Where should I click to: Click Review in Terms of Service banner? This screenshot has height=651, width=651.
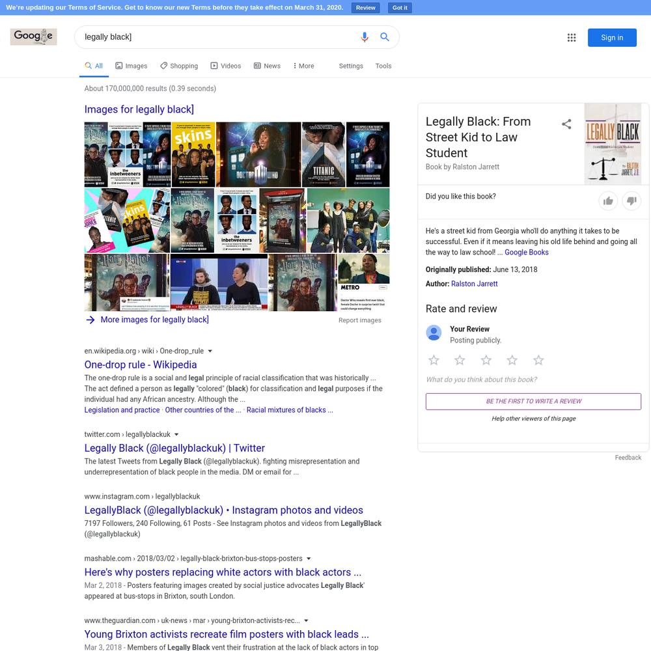(365, 7)
